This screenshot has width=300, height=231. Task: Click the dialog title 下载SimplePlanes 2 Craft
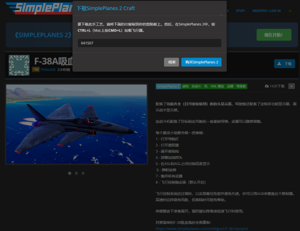click(105, 8)
